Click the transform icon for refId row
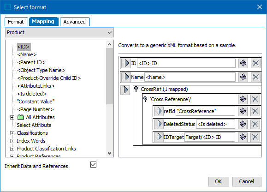This screenshot has width=267, height=192. coord(243,111)
